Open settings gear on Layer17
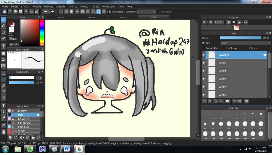272x155 pixels. click(x=265, y=55)
